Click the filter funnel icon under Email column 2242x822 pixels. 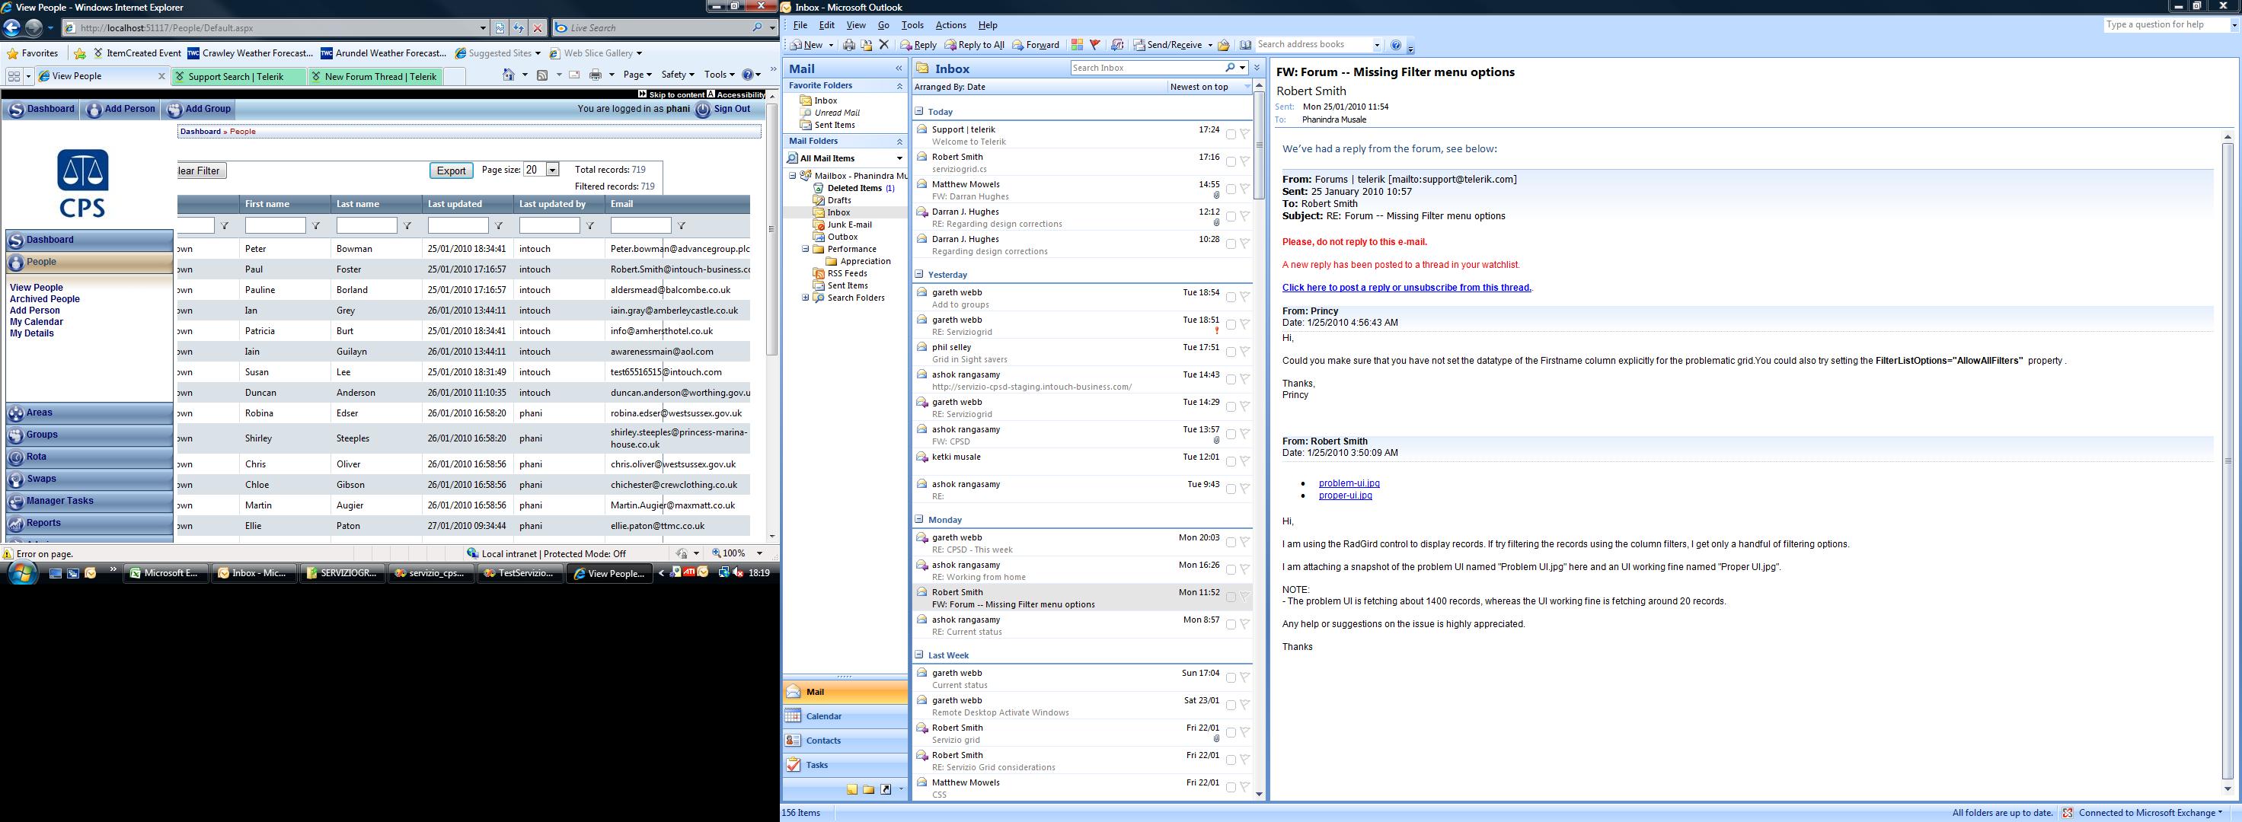coord(682,226)
